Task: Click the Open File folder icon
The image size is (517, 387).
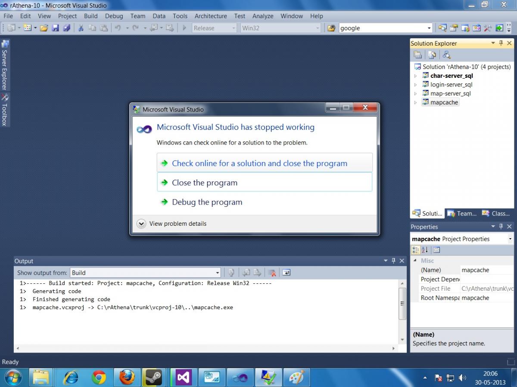Action: click(x=44, y=28)
